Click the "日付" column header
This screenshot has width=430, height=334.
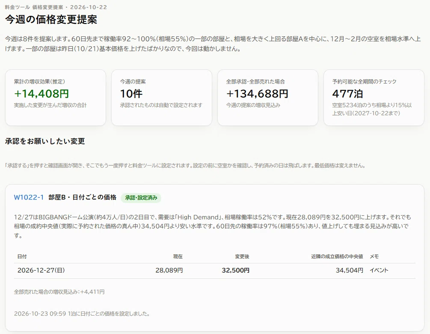(22, 256)
